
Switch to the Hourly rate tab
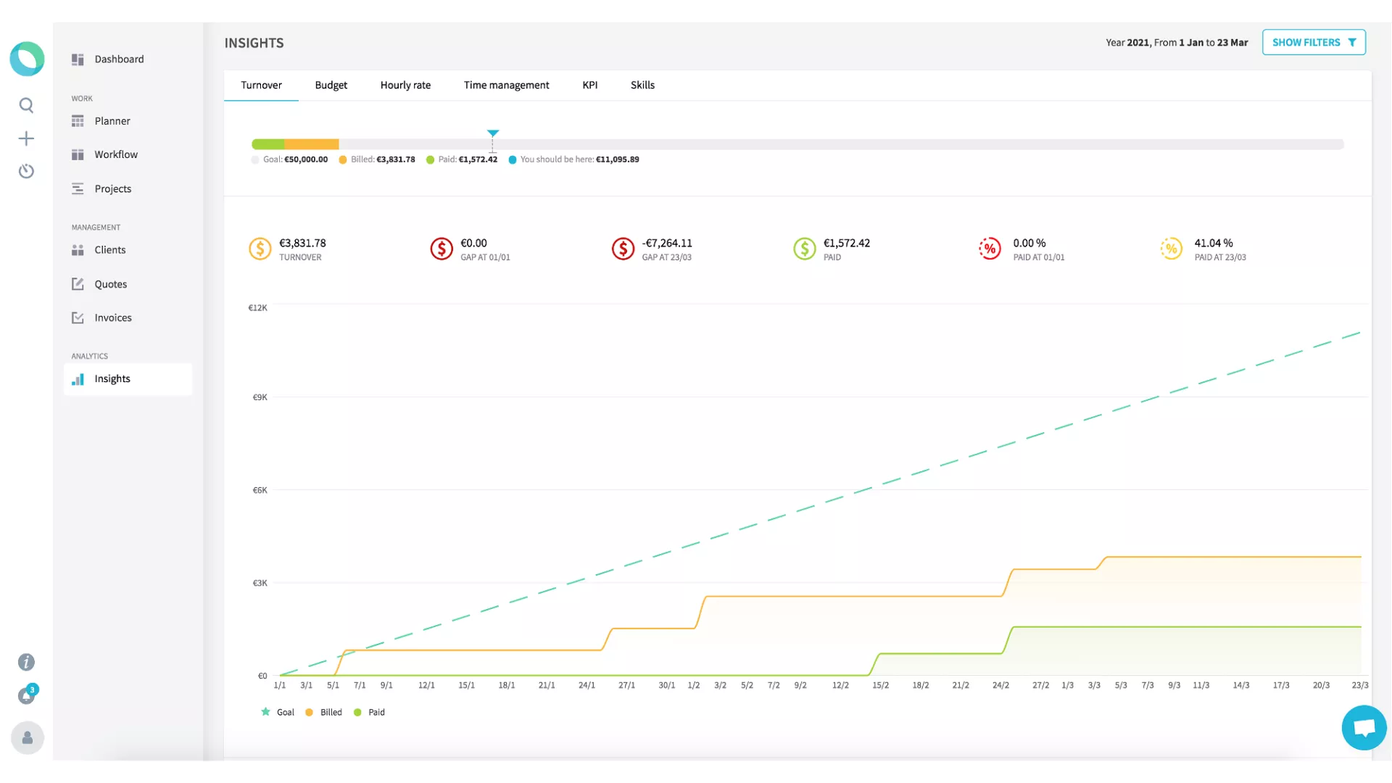tap(405, 85)
